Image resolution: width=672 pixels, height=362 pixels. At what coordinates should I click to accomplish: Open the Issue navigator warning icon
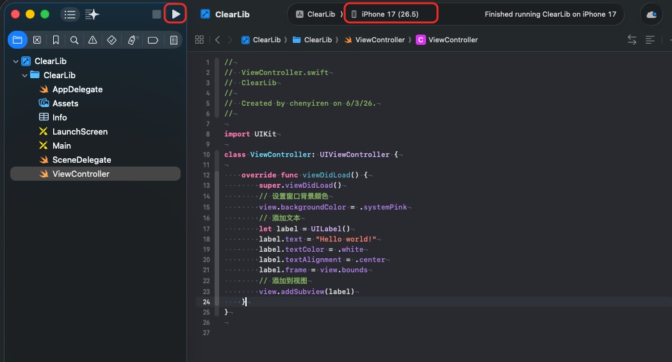(93, 40)
